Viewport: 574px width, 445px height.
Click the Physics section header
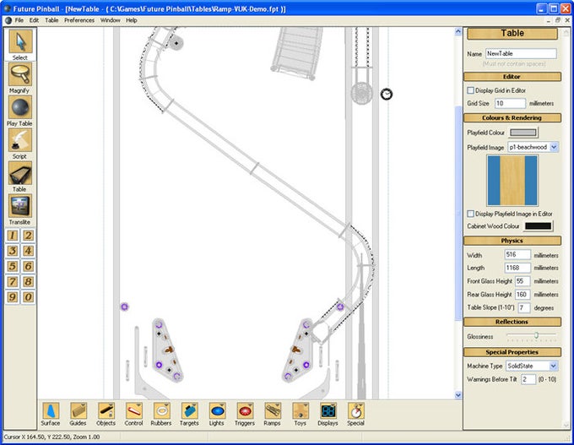point(512,241)
